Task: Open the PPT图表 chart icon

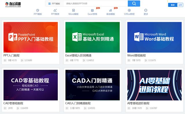Action: click(x=55, y=10)
